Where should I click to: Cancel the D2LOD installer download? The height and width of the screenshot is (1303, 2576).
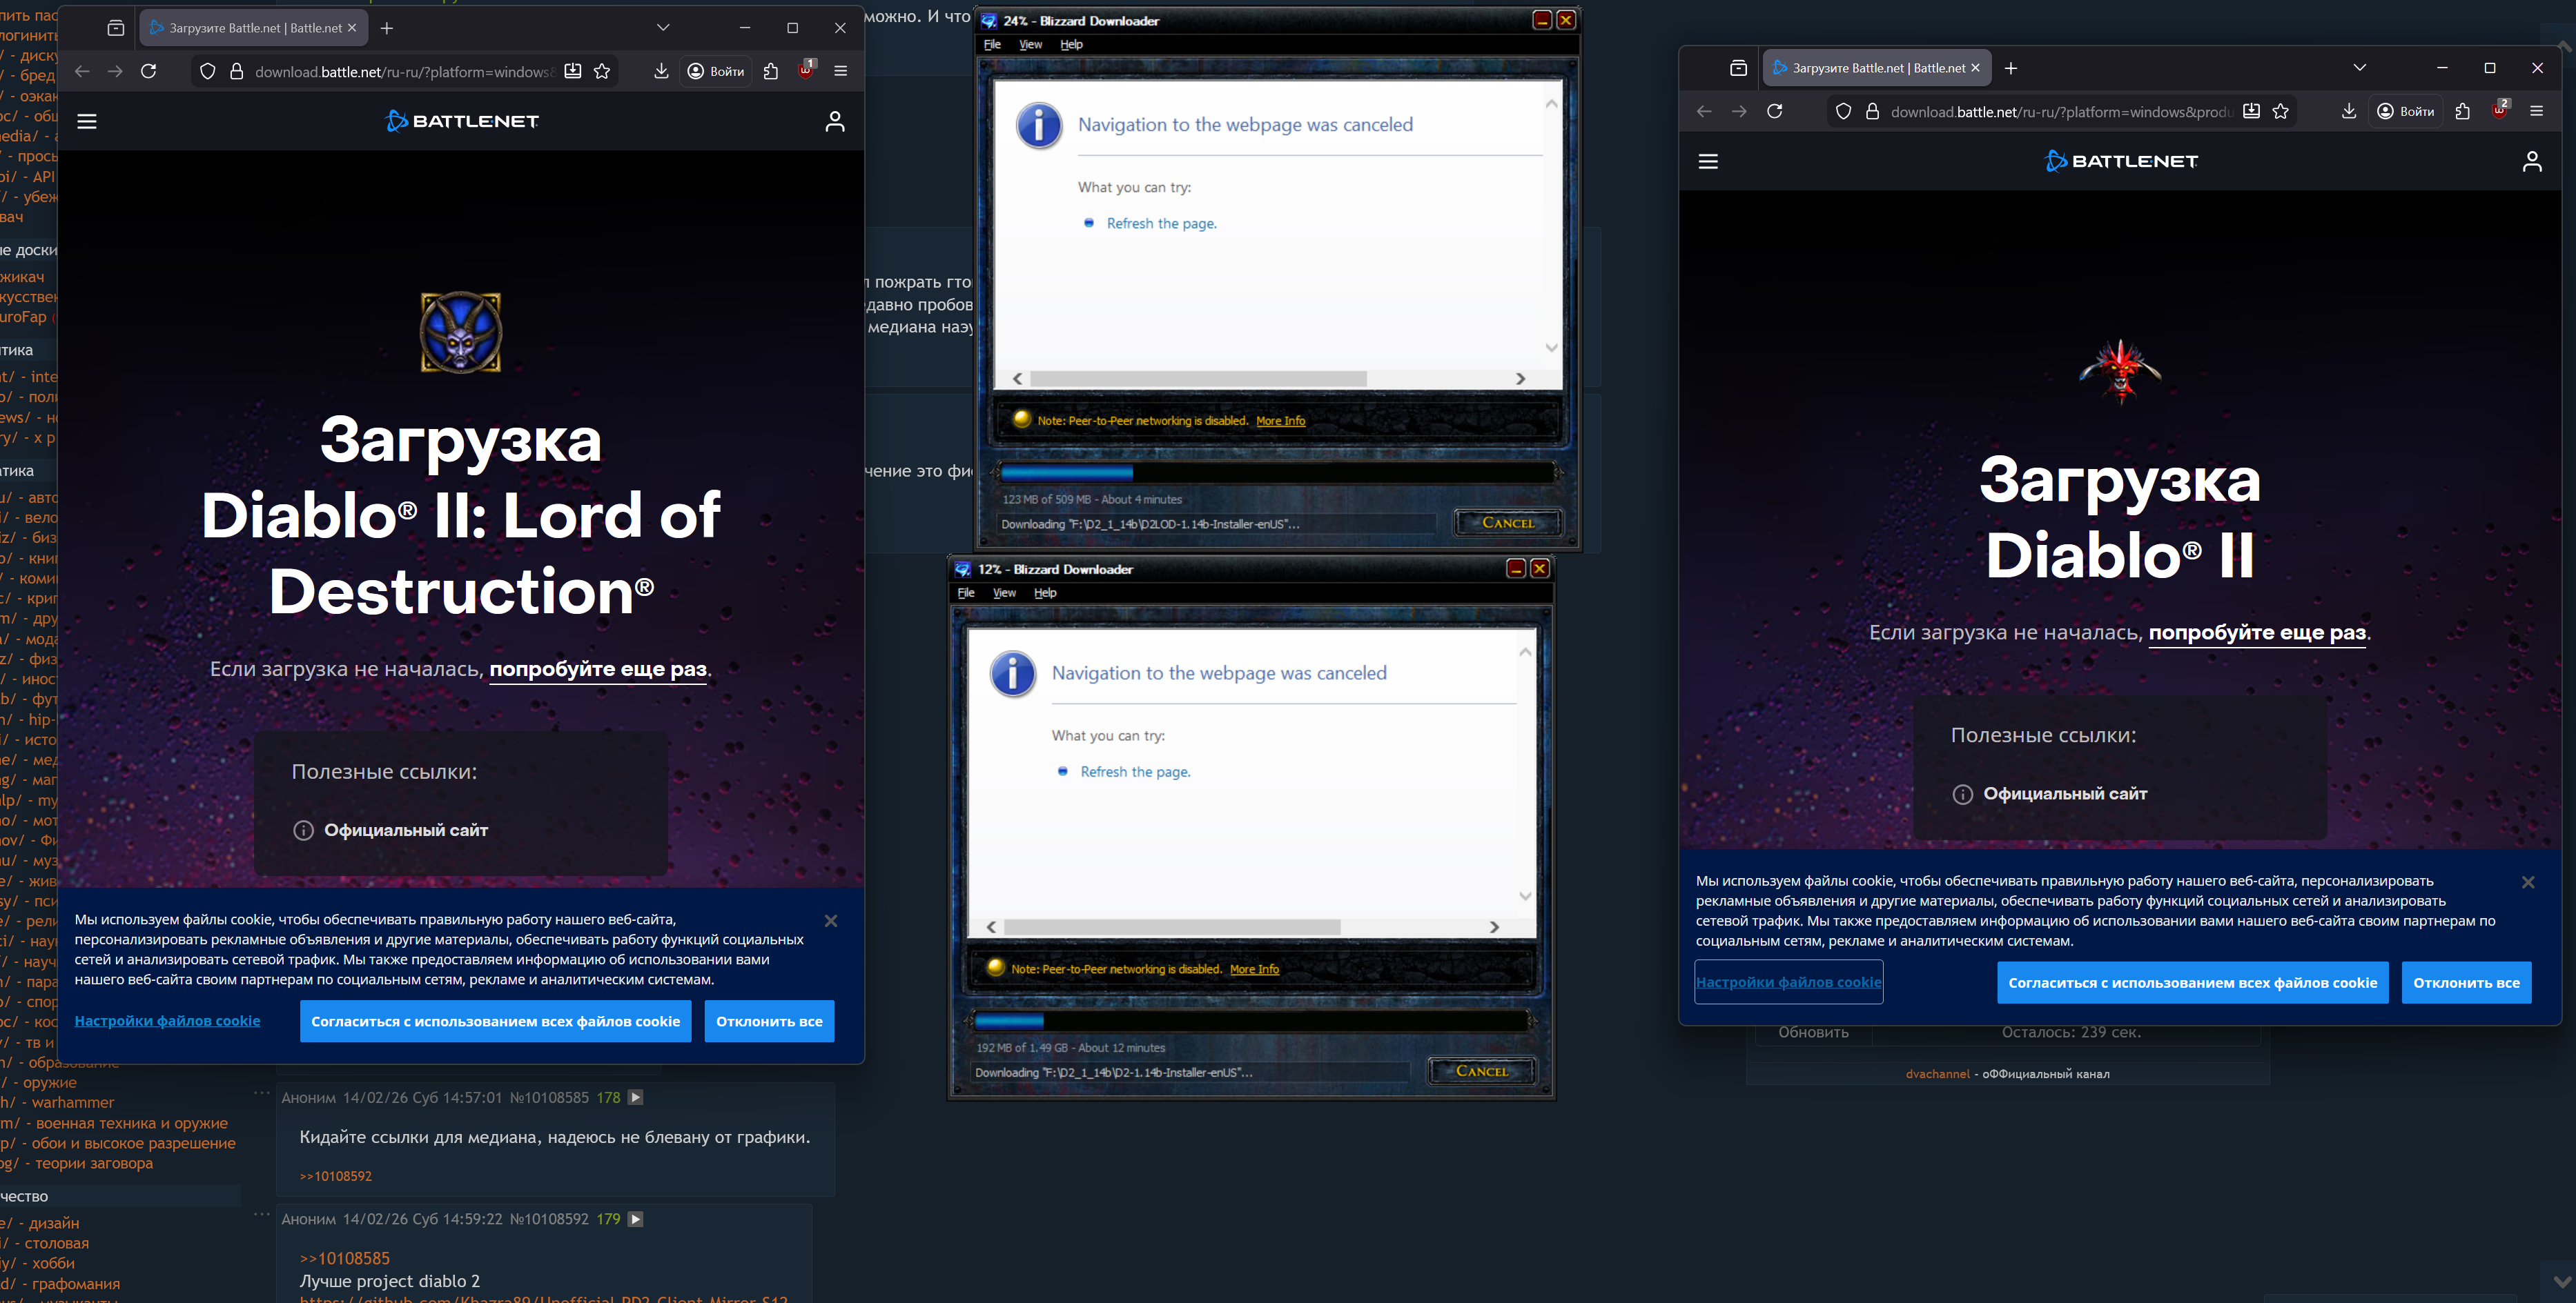tap(1508, 523)
